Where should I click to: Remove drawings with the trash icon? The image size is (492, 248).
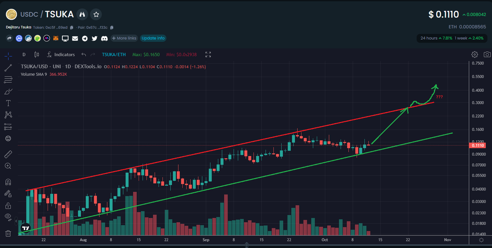click(8, 233)
